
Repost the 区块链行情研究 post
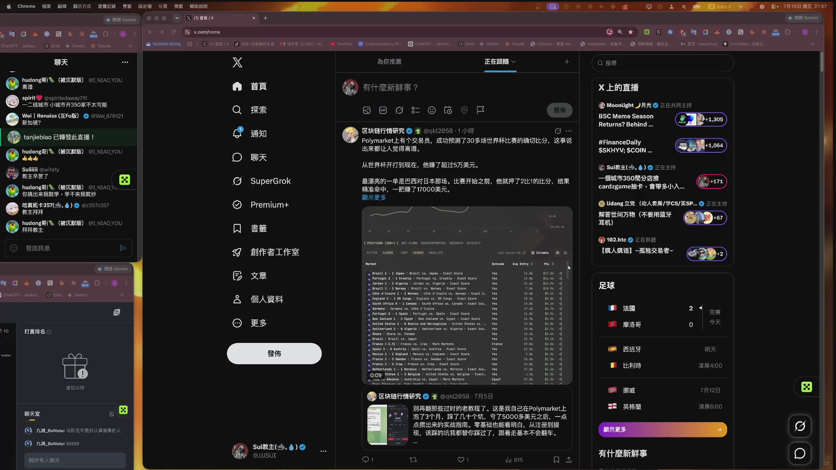pyautogui.click(x=413, y=460)
